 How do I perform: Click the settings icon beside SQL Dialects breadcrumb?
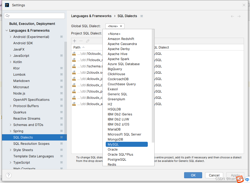coord(142,16)
